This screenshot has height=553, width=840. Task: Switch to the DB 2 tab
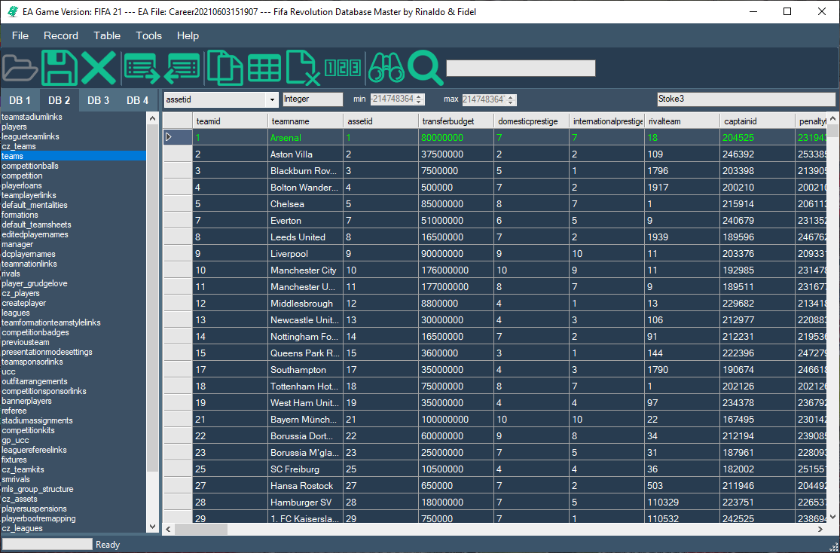point(60,100)
